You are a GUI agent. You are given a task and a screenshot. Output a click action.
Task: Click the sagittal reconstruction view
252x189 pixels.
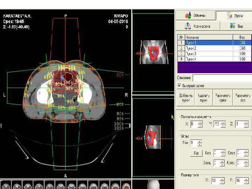[153, 137]
